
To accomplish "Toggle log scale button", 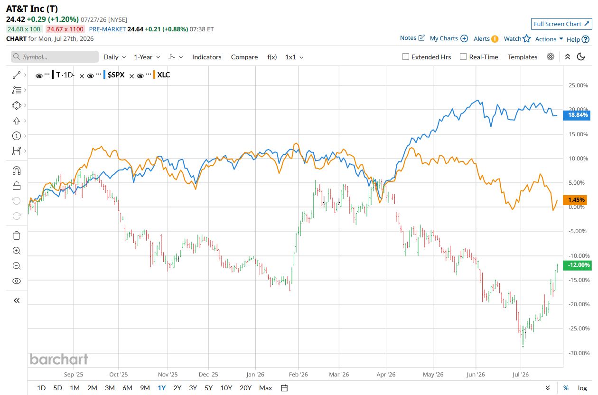I will [x=582, y=388].
